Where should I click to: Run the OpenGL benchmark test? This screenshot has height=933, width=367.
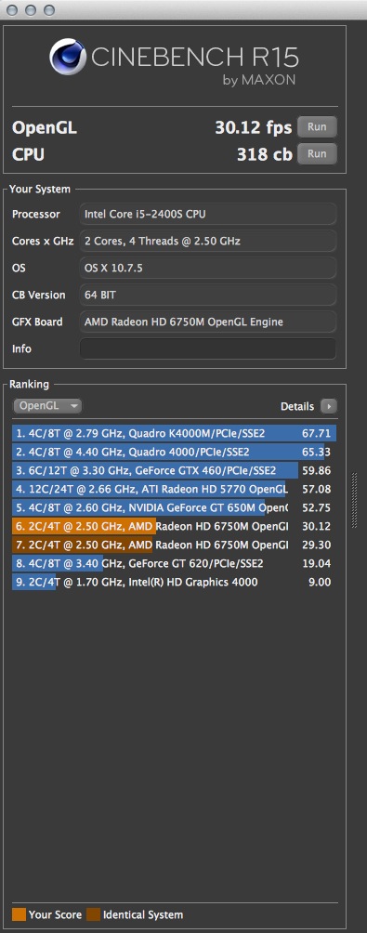[317, 126]
